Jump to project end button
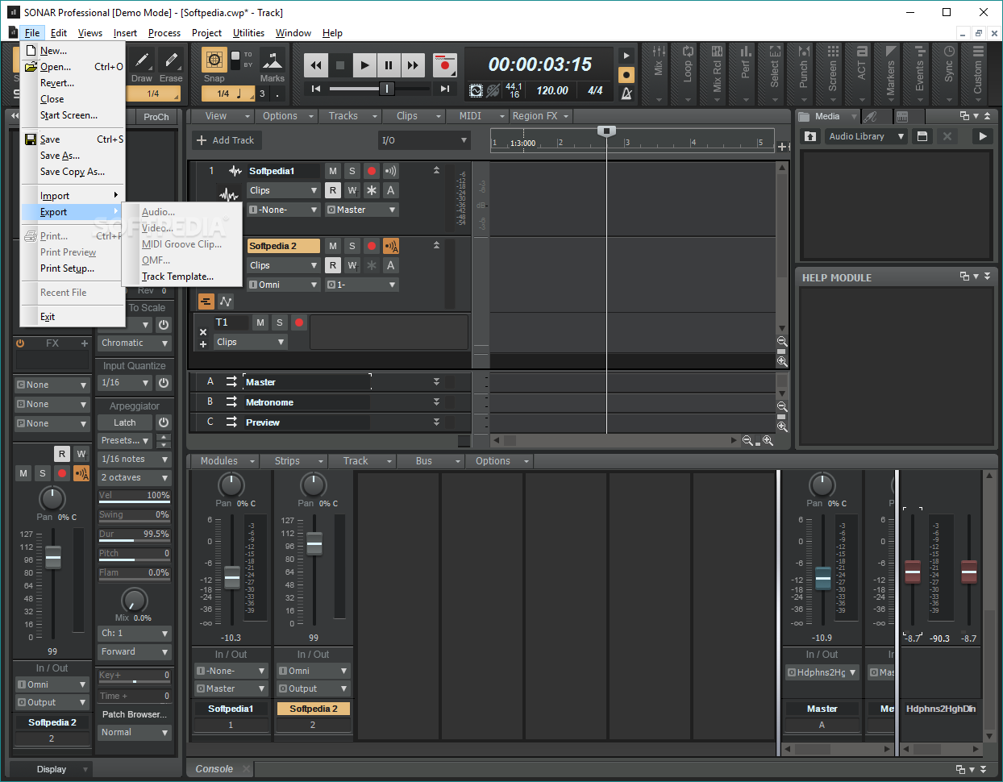The height and width of the screenshot is (782, 1003). [444, 89]
